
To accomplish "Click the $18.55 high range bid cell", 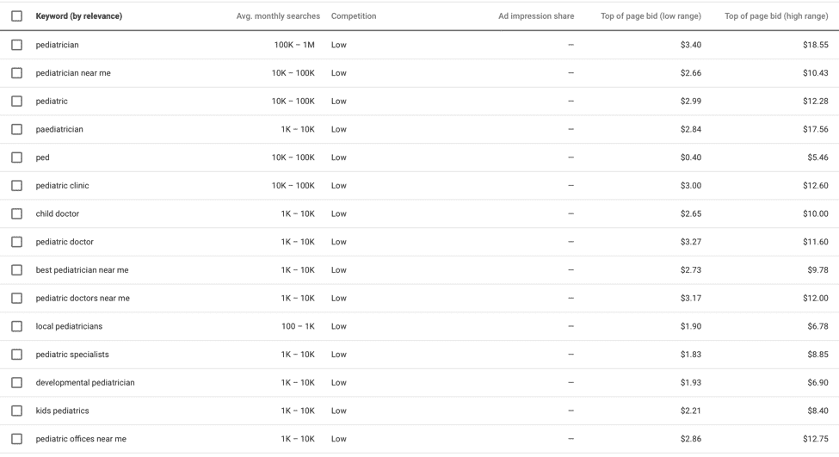I will (x=816, y=45).
